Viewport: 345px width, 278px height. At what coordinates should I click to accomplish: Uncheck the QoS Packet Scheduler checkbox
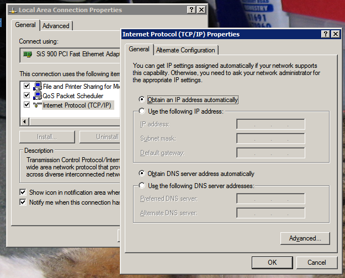click(x=26, y=95)
